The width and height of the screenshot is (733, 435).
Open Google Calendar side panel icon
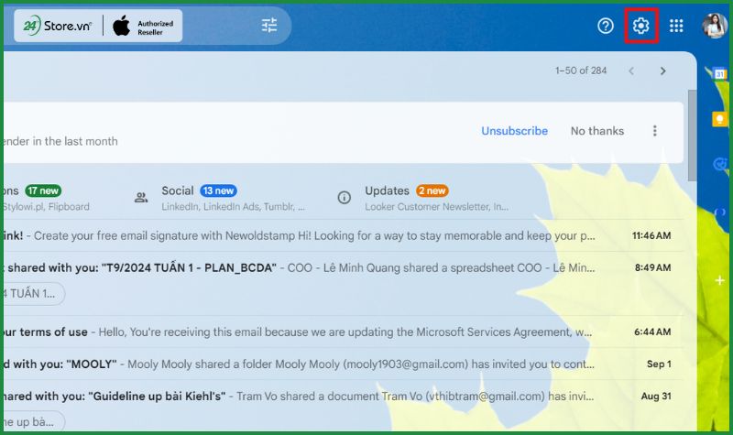point(720,74)
